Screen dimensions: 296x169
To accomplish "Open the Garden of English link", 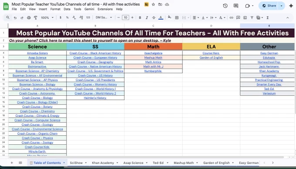I will point(211,58).
